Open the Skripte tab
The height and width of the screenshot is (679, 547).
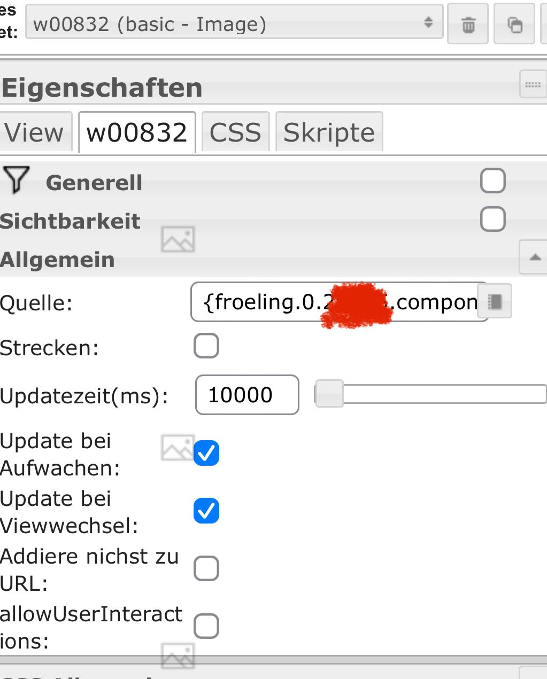click(x=329, y=132)
